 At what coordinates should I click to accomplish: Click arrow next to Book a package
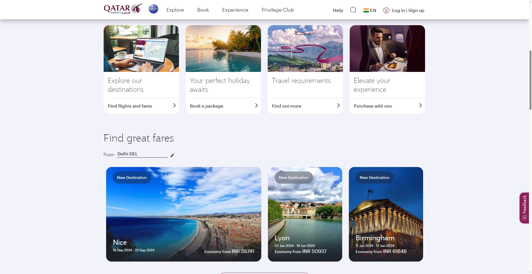(x=256, y=106)
